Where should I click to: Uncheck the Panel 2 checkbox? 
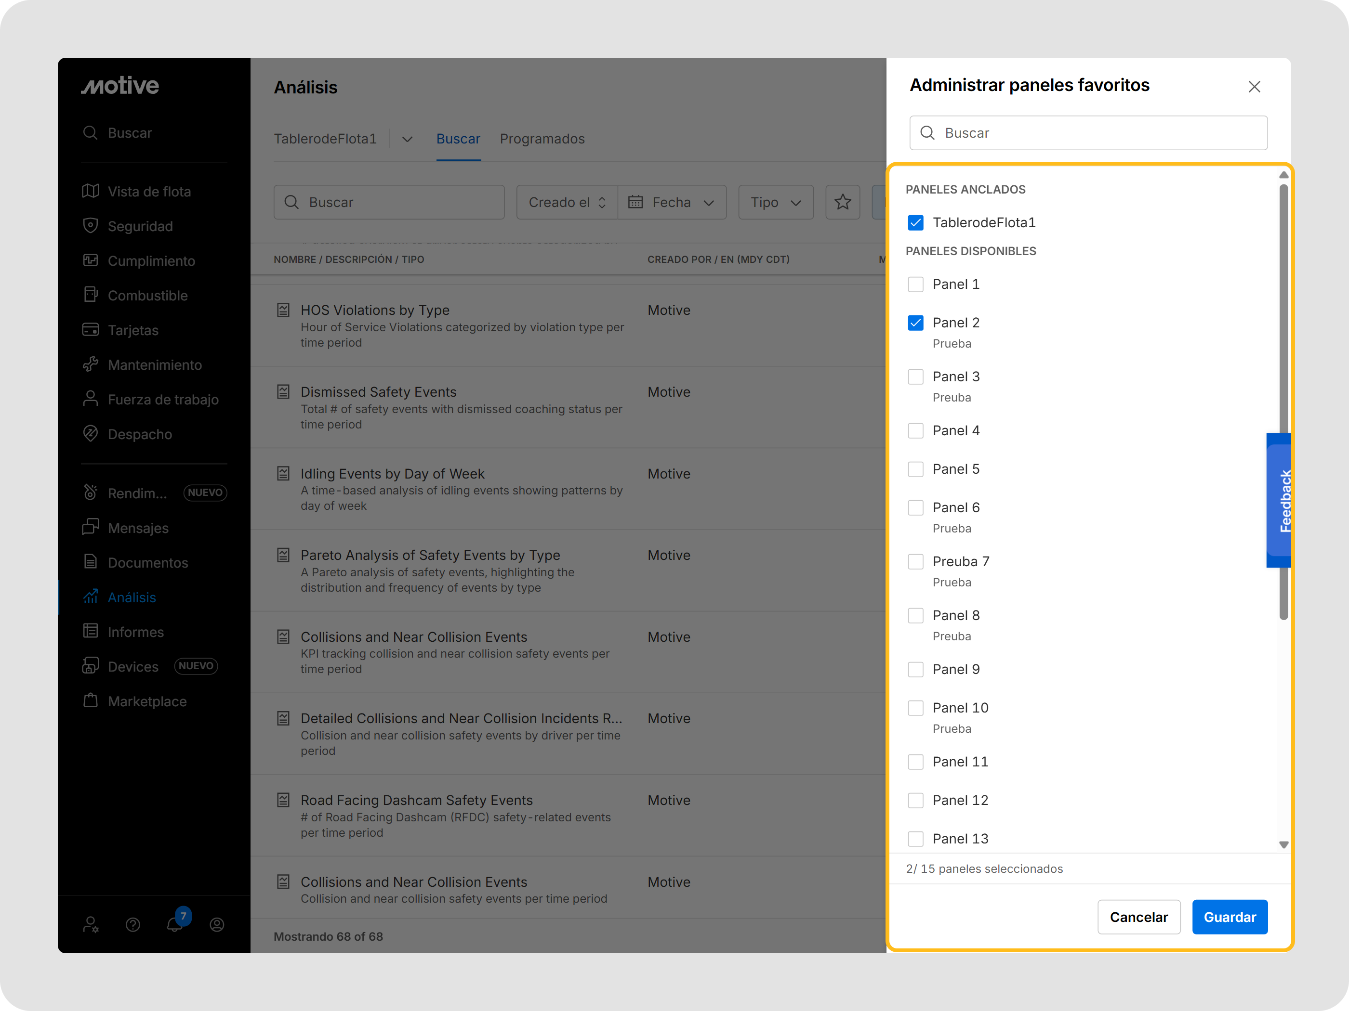915,323
